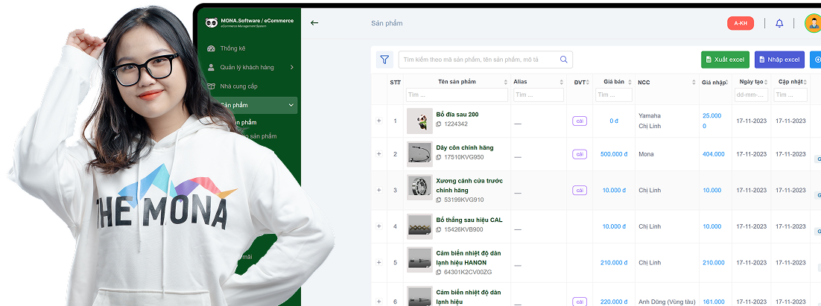
Task: Click the A-KH red badge button
Action: point(741,23)
